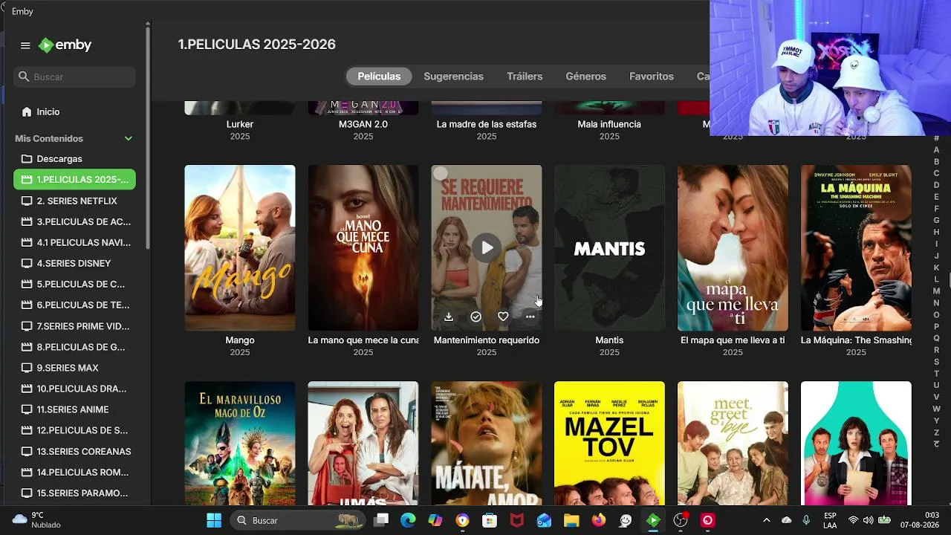
Task: Open the McAfee app from the taskbar
Action: click(x=516, y=520)
